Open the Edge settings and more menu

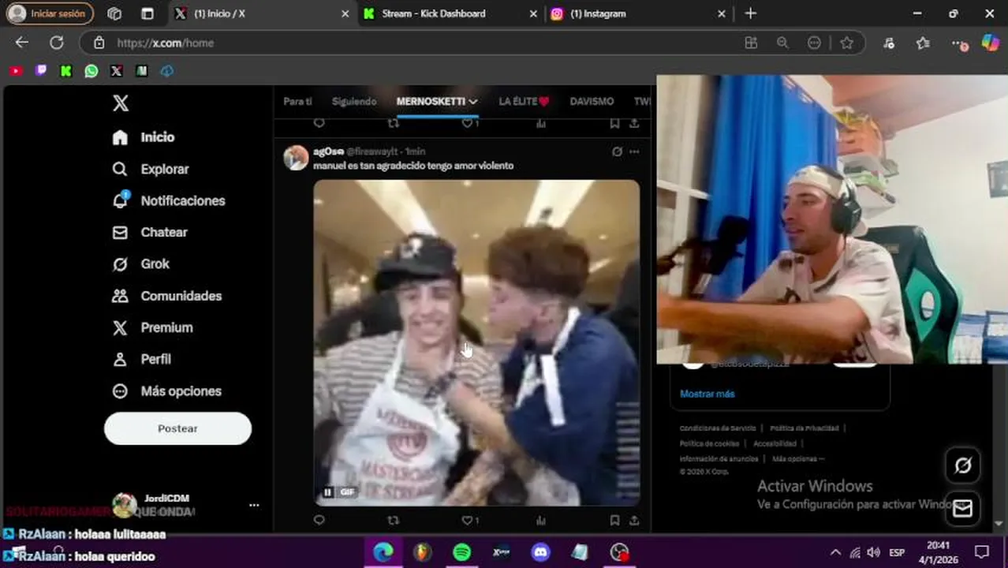[x=958, y=43]
